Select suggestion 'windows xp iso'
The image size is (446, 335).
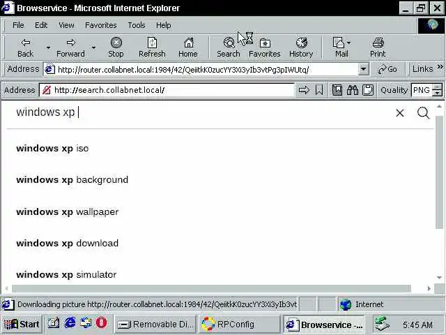tap(52, 149)
